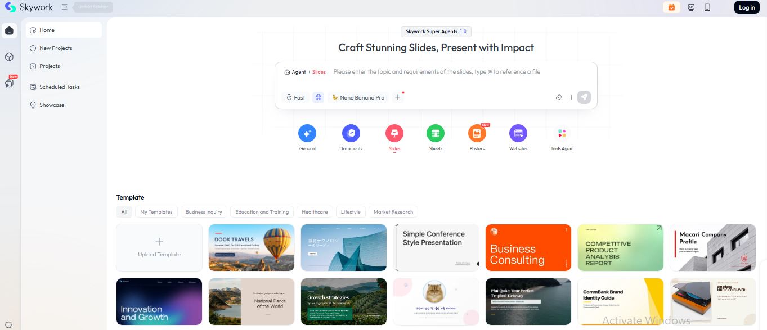Toggle the Fast speed mode chip
The height and width of the screenshot is (330, 767).
click(295, 97)
